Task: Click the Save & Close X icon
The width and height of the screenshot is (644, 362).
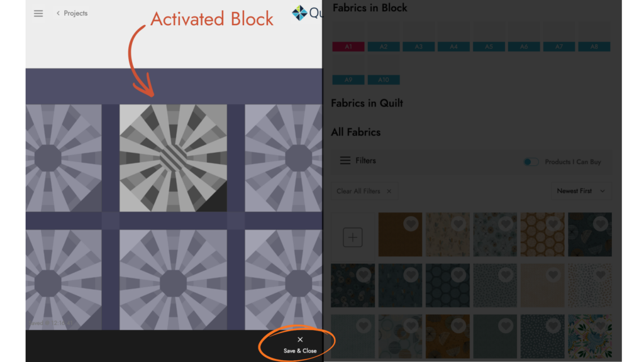Action: point(300,339)
